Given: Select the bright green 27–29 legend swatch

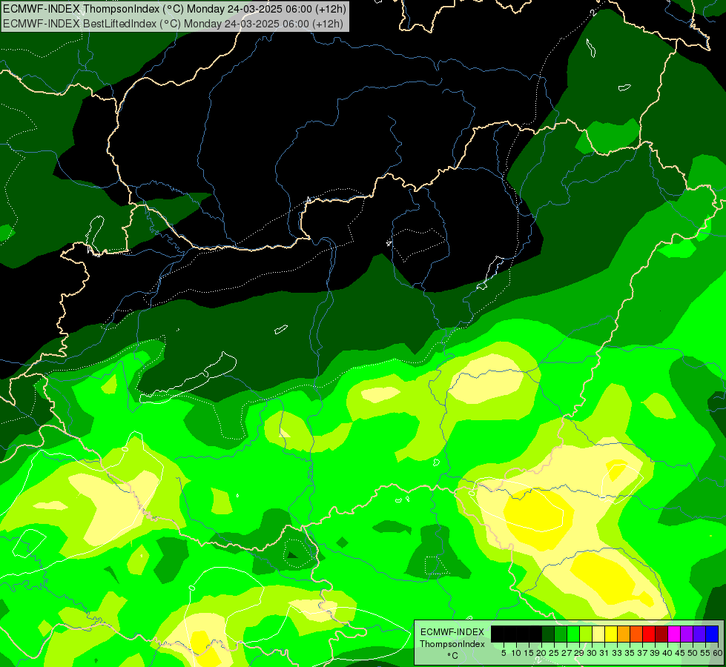Looking at the screenshot, I should coord(573,634).
